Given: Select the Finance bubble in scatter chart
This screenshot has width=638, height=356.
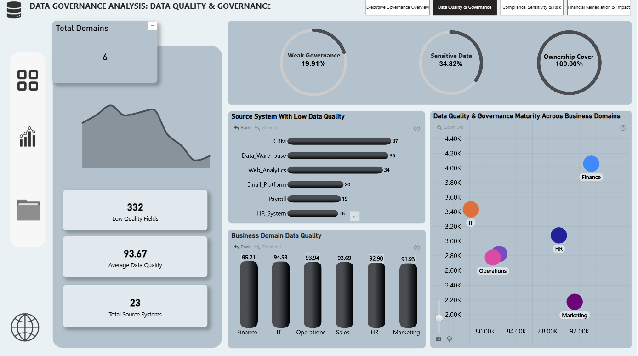Looking at the screenshot, I should coord(591,164).
